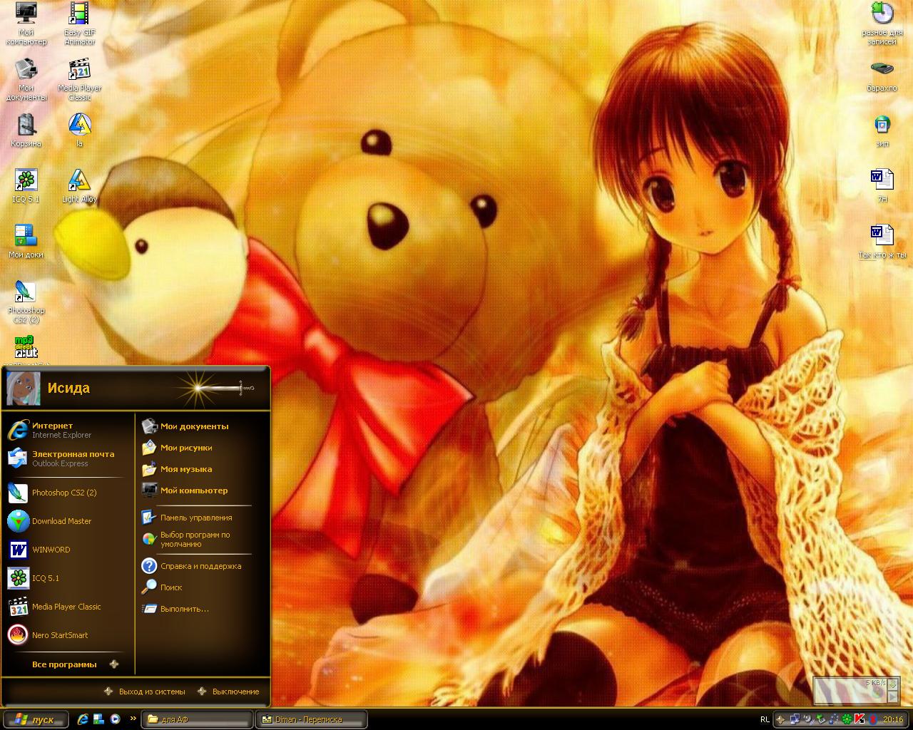This screenshot has width=913, height=730.
Task: Open the Easy GIF Animator desktop shortcut
Action: pos(80,24)
